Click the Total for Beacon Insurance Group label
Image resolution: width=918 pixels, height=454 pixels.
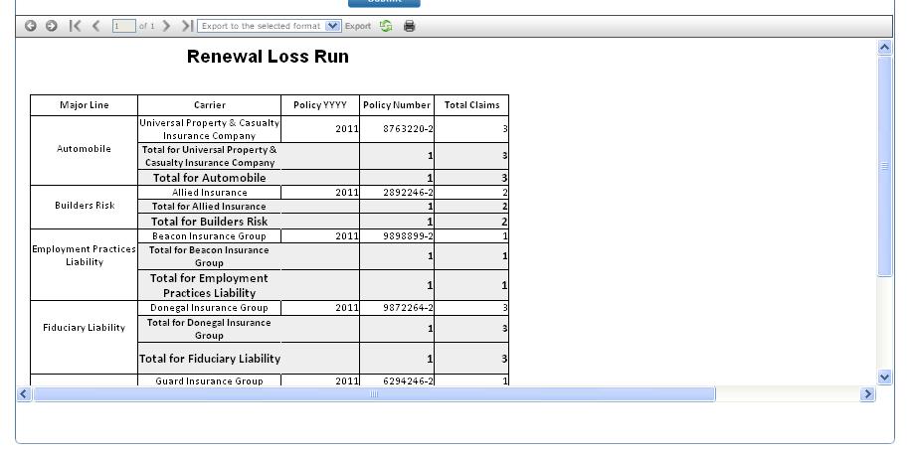(x=209, y=256)
